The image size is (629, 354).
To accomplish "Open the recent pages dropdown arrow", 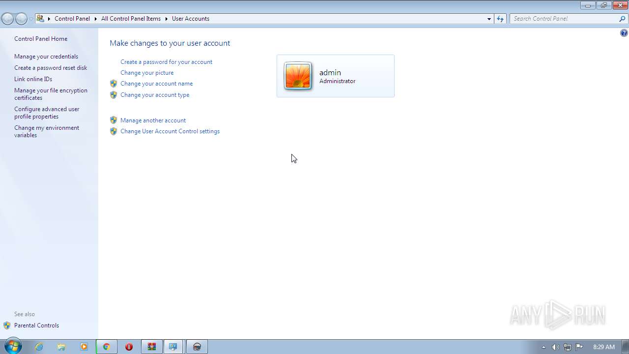I will pyautogui.click(x=31, y=19).
